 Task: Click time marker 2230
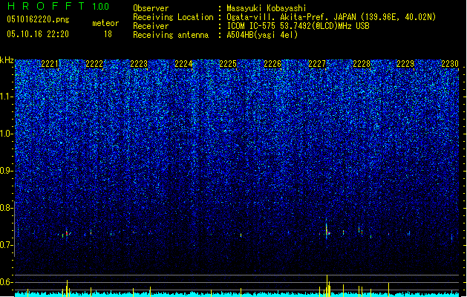450,64
